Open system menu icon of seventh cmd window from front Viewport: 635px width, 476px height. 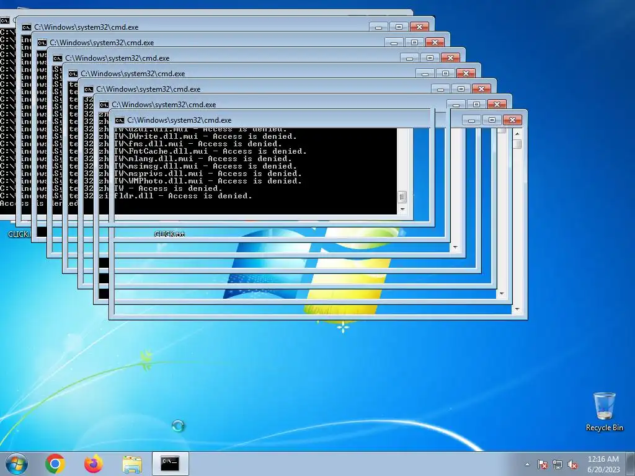coord(27,27)
